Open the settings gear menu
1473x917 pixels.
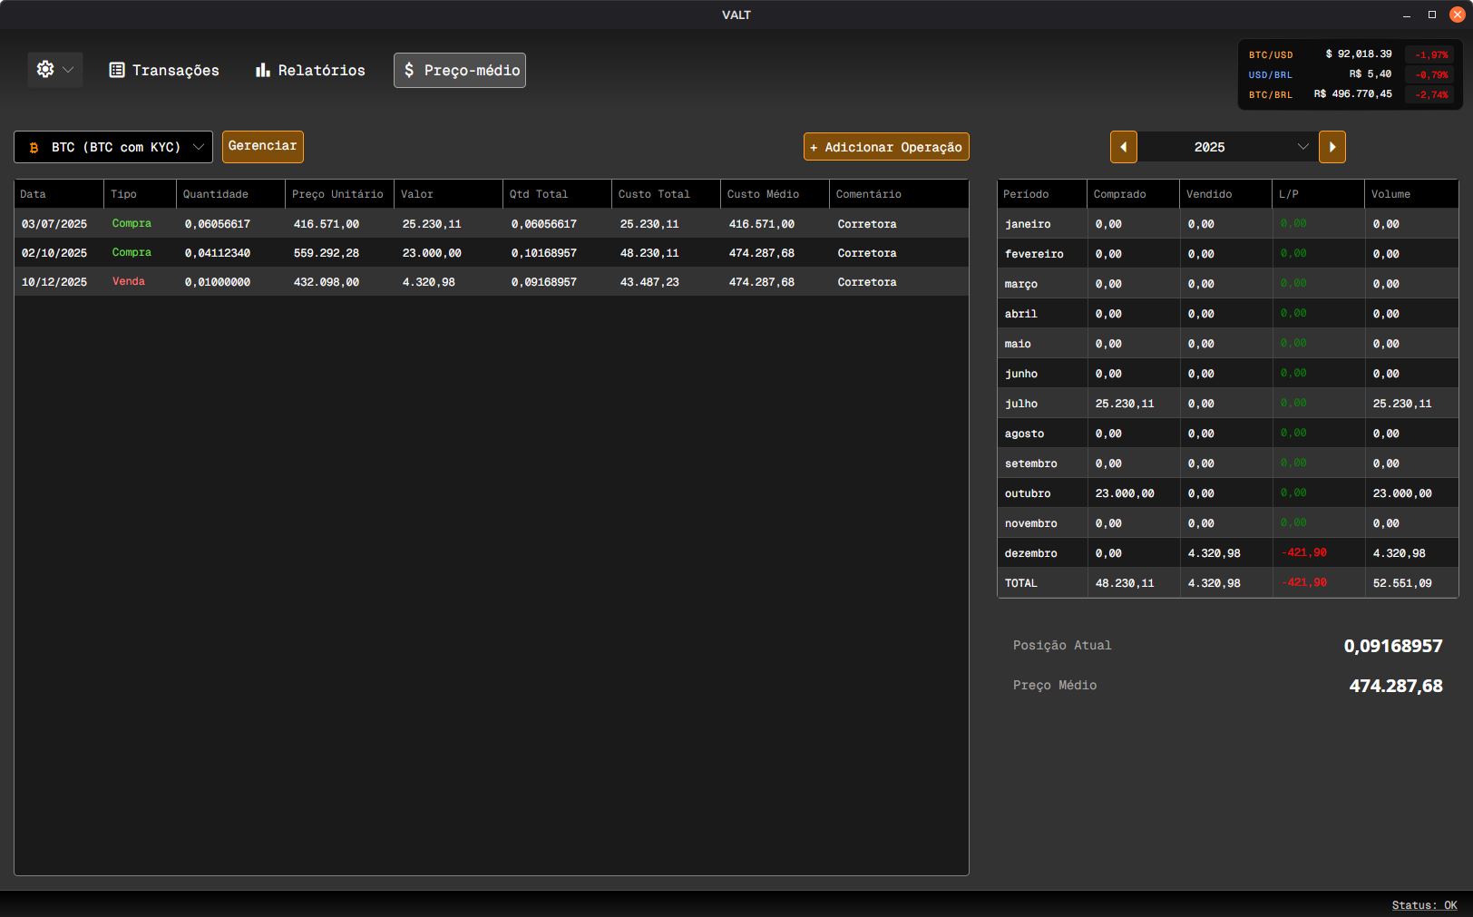(45, 70)
